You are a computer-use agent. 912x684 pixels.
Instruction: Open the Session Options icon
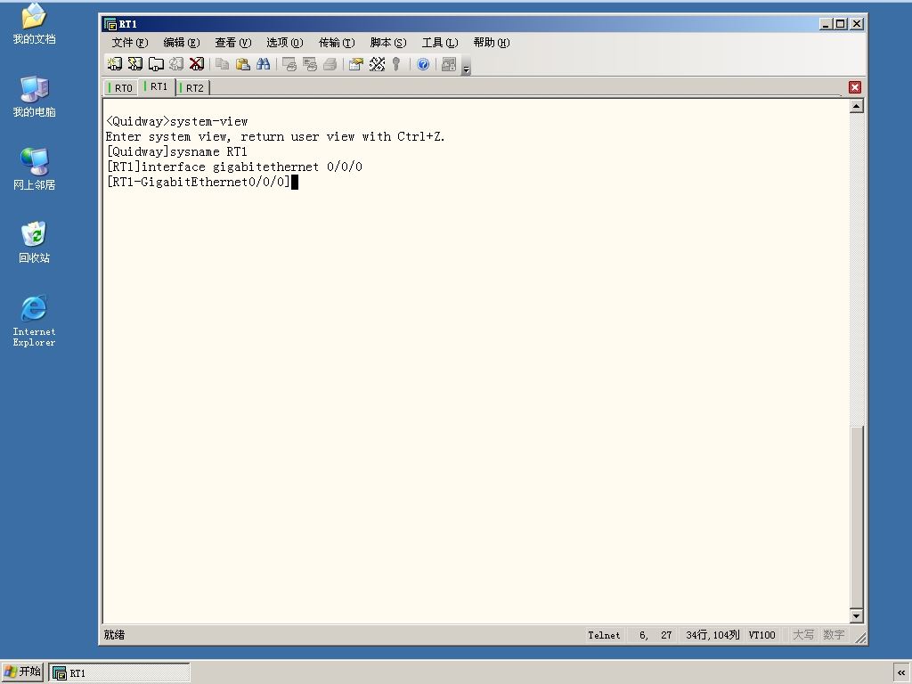tap(356, 64)
